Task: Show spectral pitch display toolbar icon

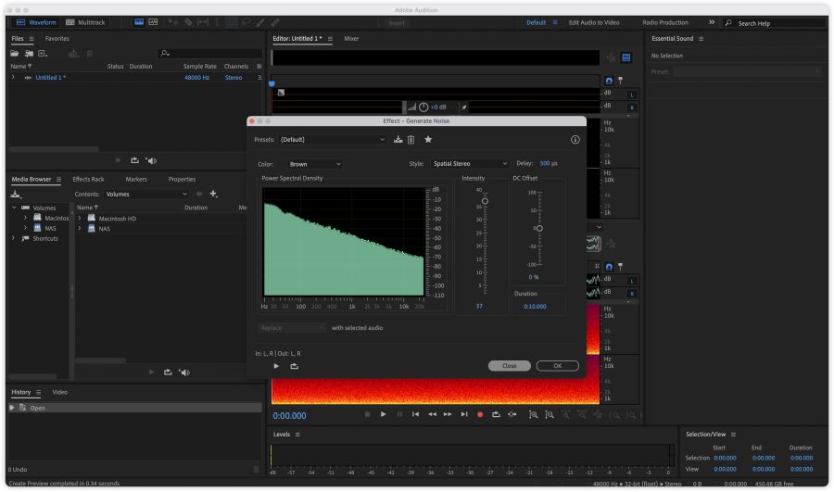Action: pyautogui.click(x=153, y=22)
